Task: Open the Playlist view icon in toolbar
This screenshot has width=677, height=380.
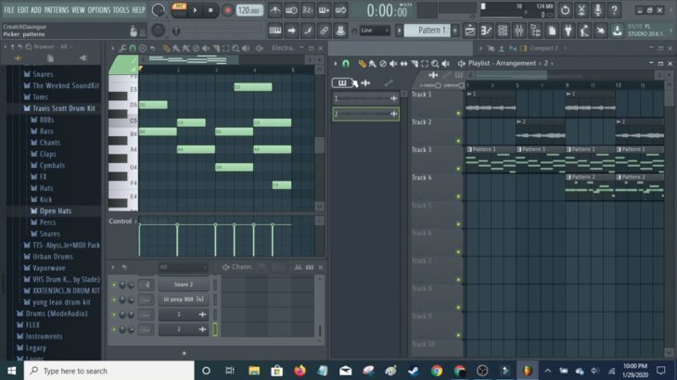Action: click(470, 31)
